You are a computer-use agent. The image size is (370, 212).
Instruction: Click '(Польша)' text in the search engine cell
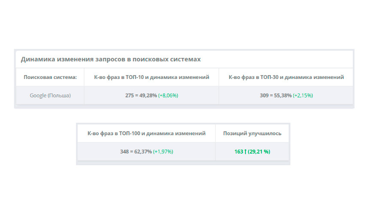[x=59, y=96]
